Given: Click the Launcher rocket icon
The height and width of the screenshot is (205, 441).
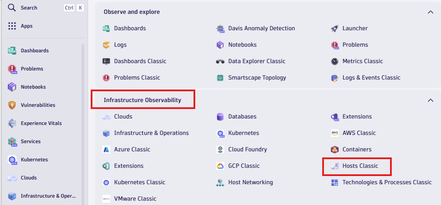Looking at the screenshot, I should tap(334, 29).
